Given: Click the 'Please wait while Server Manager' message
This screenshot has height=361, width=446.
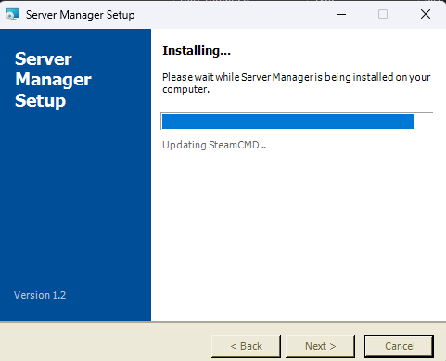Looking at the screenshot, I should coord(296,83).
